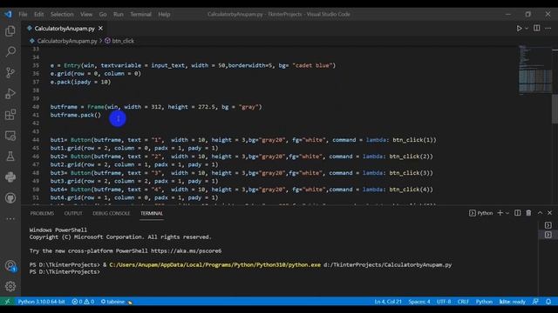Click the editor minimap
558x313 pixels.
click(534, 70)
